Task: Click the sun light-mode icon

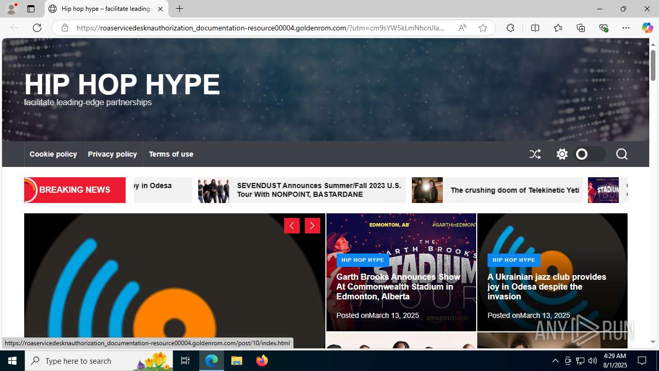Action: click(x=562, y=154)
